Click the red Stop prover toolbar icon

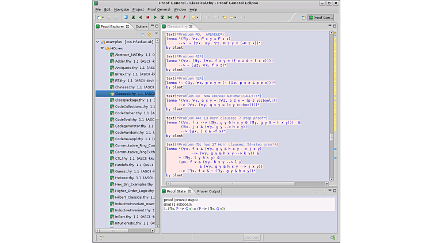[x=147, y=17]
